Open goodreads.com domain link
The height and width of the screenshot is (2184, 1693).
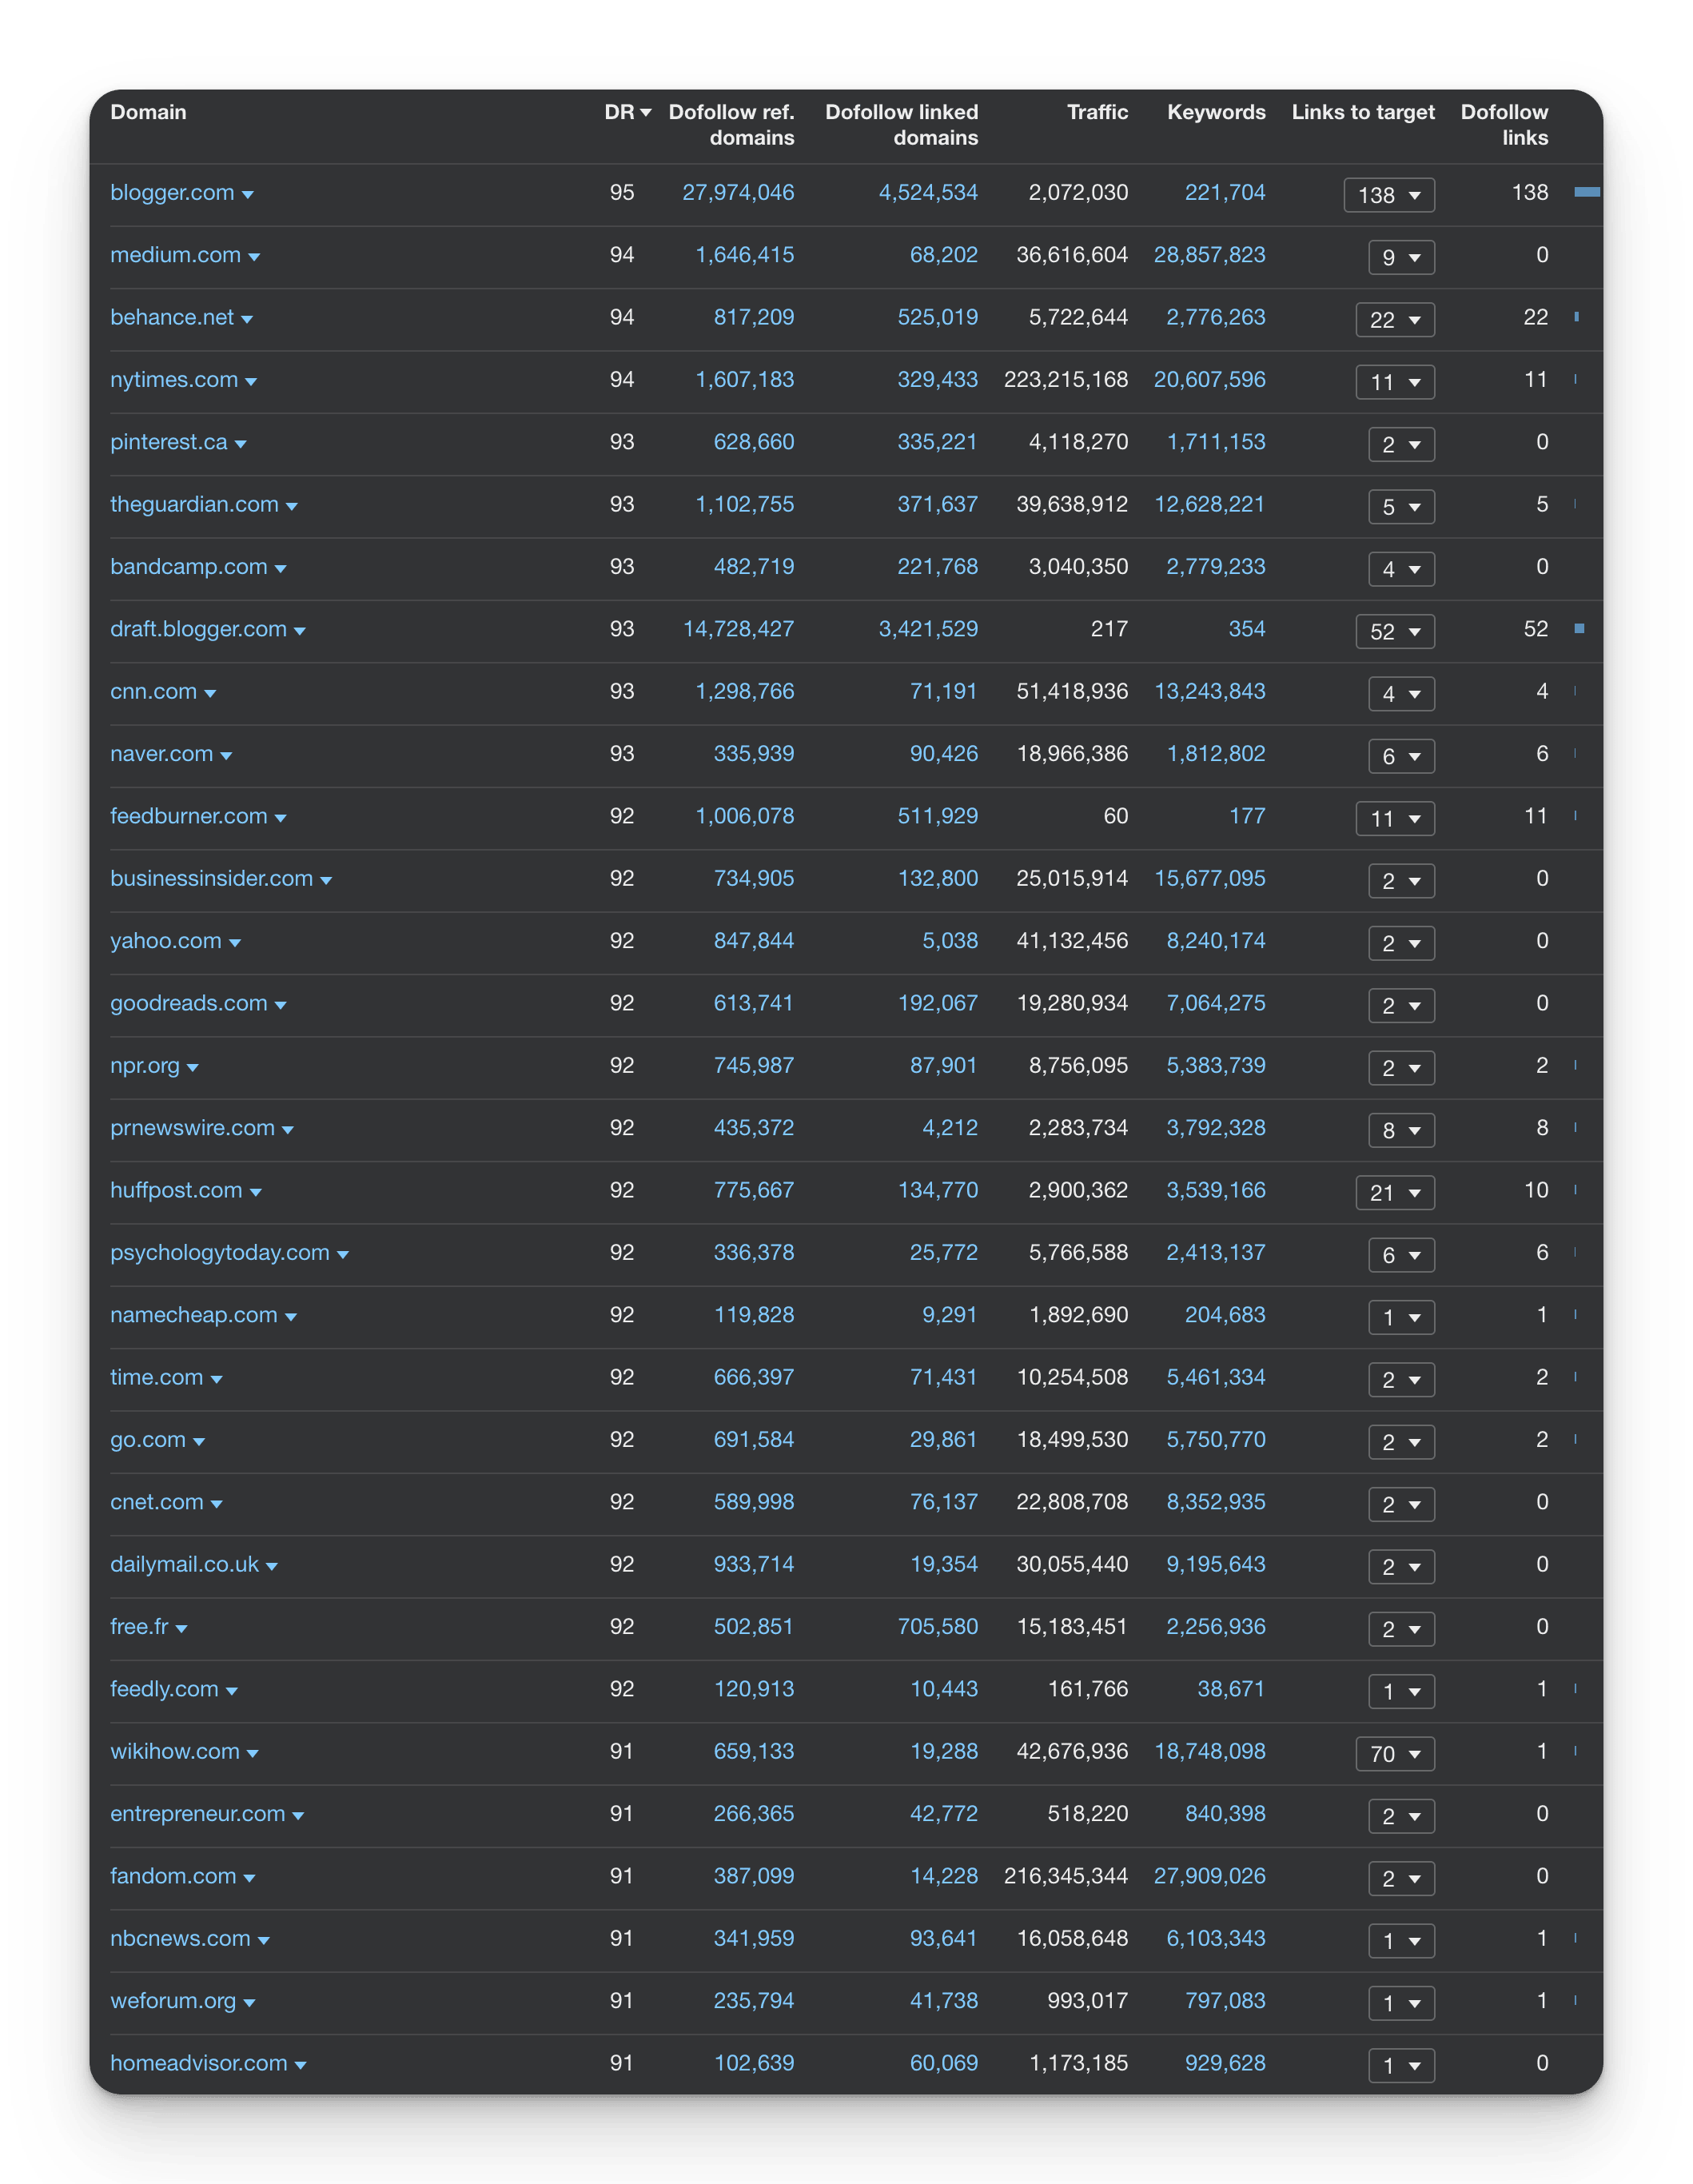coord(189,1003)
